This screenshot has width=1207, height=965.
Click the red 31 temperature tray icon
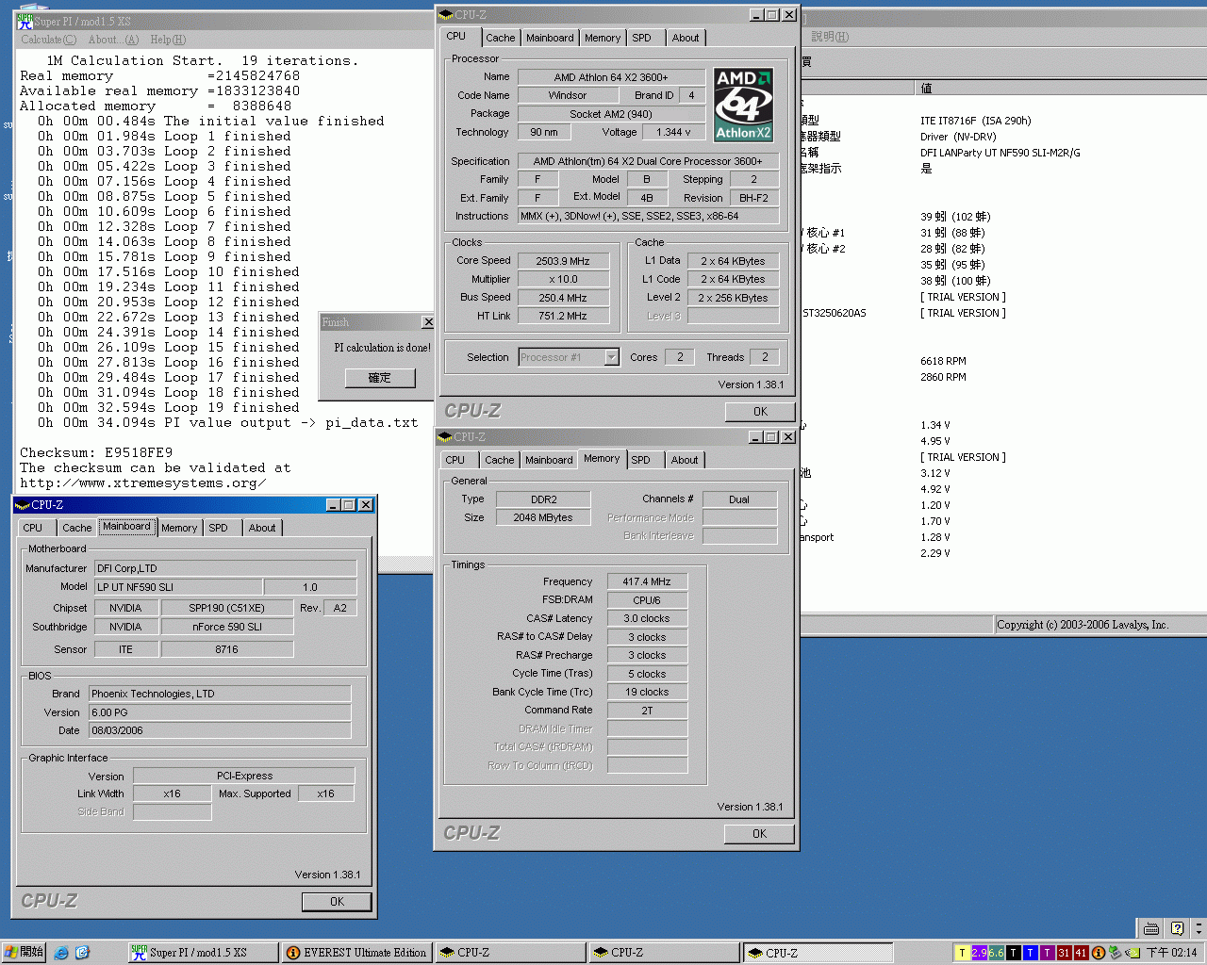pyautogui.click(x=1064, y=953)
